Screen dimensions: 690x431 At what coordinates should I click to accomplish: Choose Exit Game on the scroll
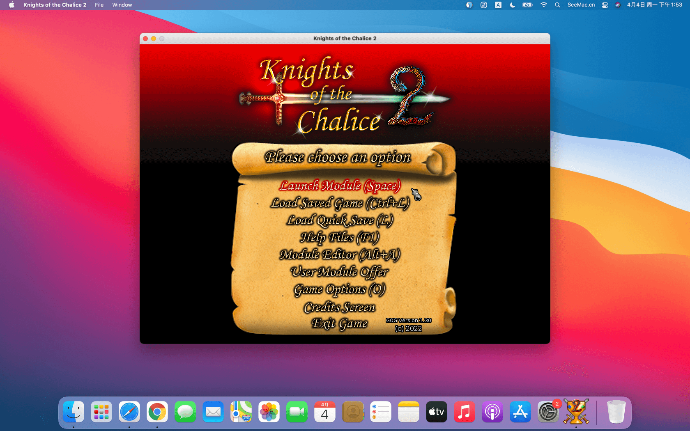[x=340, y=324]
